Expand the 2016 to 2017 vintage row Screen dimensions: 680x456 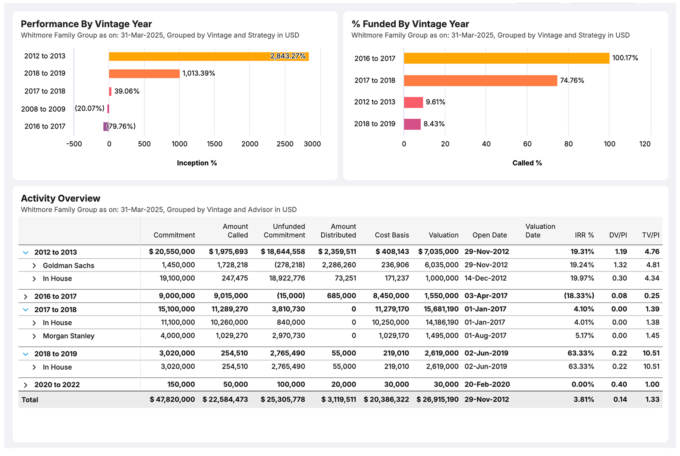pyautogui.click(x=26, y=296)
